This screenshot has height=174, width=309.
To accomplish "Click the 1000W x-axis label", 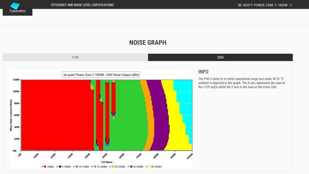I will [190, 156].
